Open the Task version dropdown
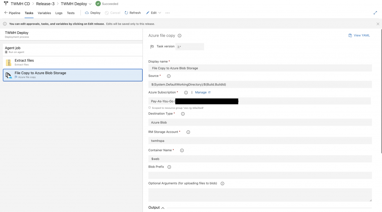 pyautogui.click(x=190, y=47)
